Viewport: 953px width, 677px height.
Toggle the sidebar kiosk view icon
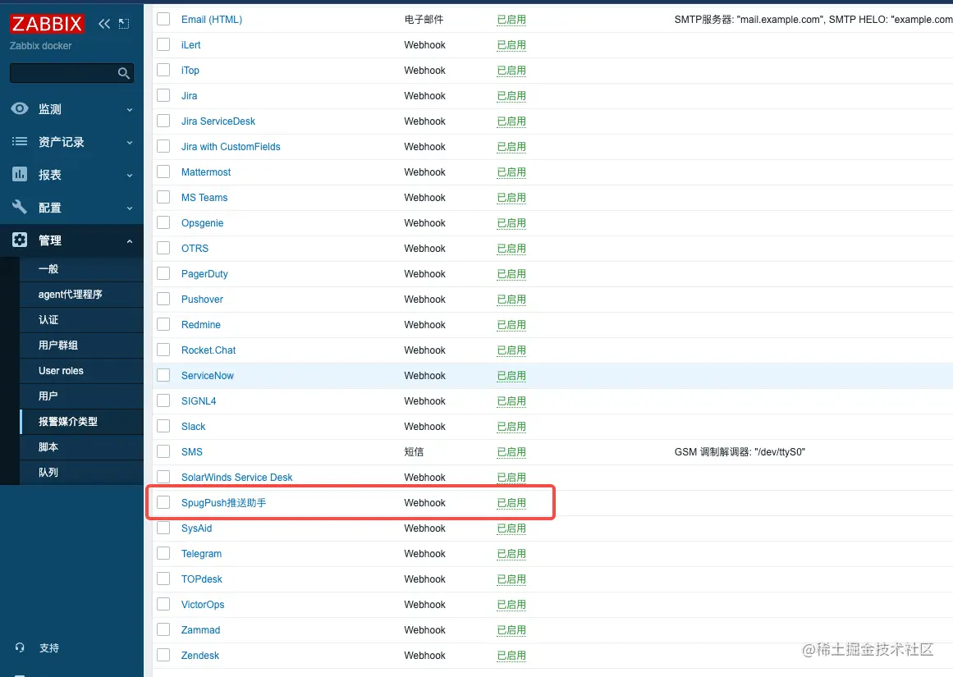123,24
